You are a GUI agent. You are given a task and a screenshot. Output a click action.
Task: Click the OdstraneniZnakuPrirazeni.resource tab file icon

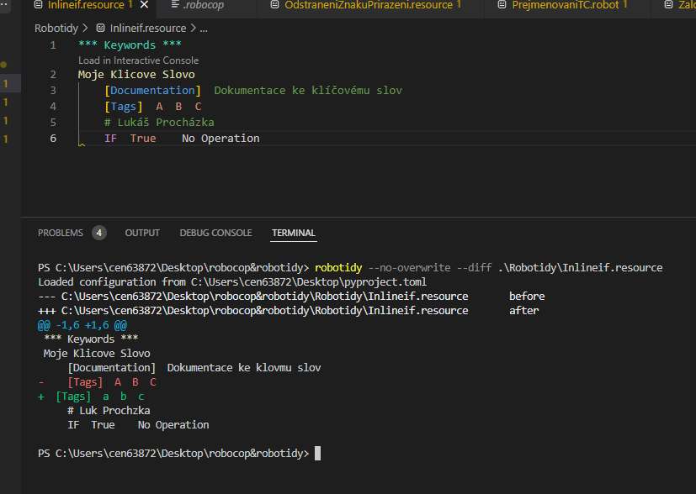click(275, 5)
